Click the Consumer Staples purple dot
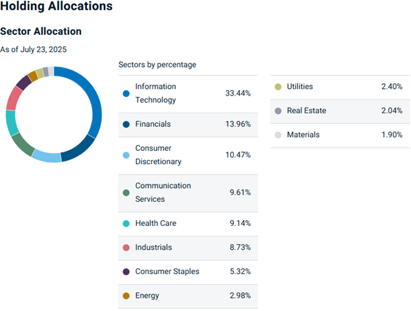 pos(126,271)
